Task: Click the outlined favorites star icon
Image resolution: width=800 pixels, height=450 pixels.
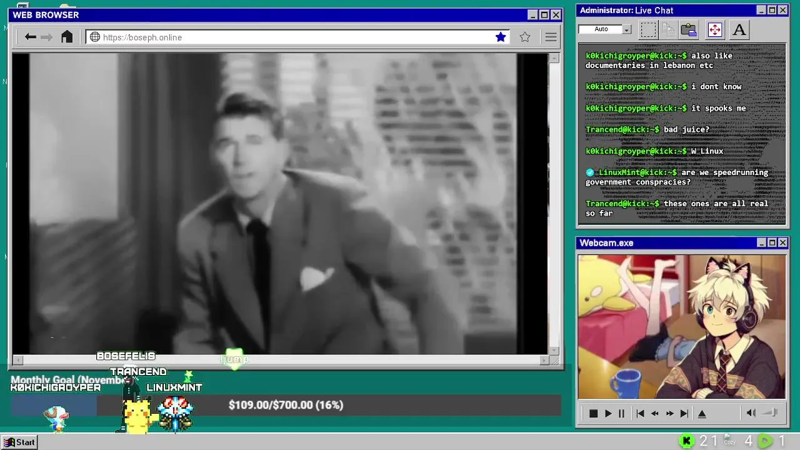Action: [x=525, y=37]
